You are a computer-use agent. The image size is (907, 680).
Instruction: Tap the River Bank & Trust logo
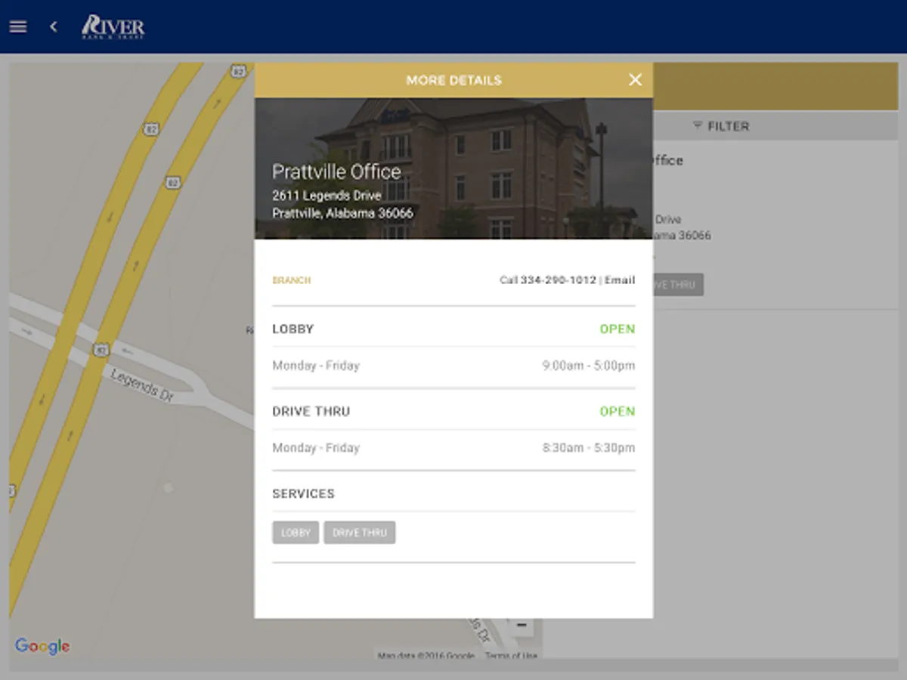pyautogui.click(x=113, y=26)
